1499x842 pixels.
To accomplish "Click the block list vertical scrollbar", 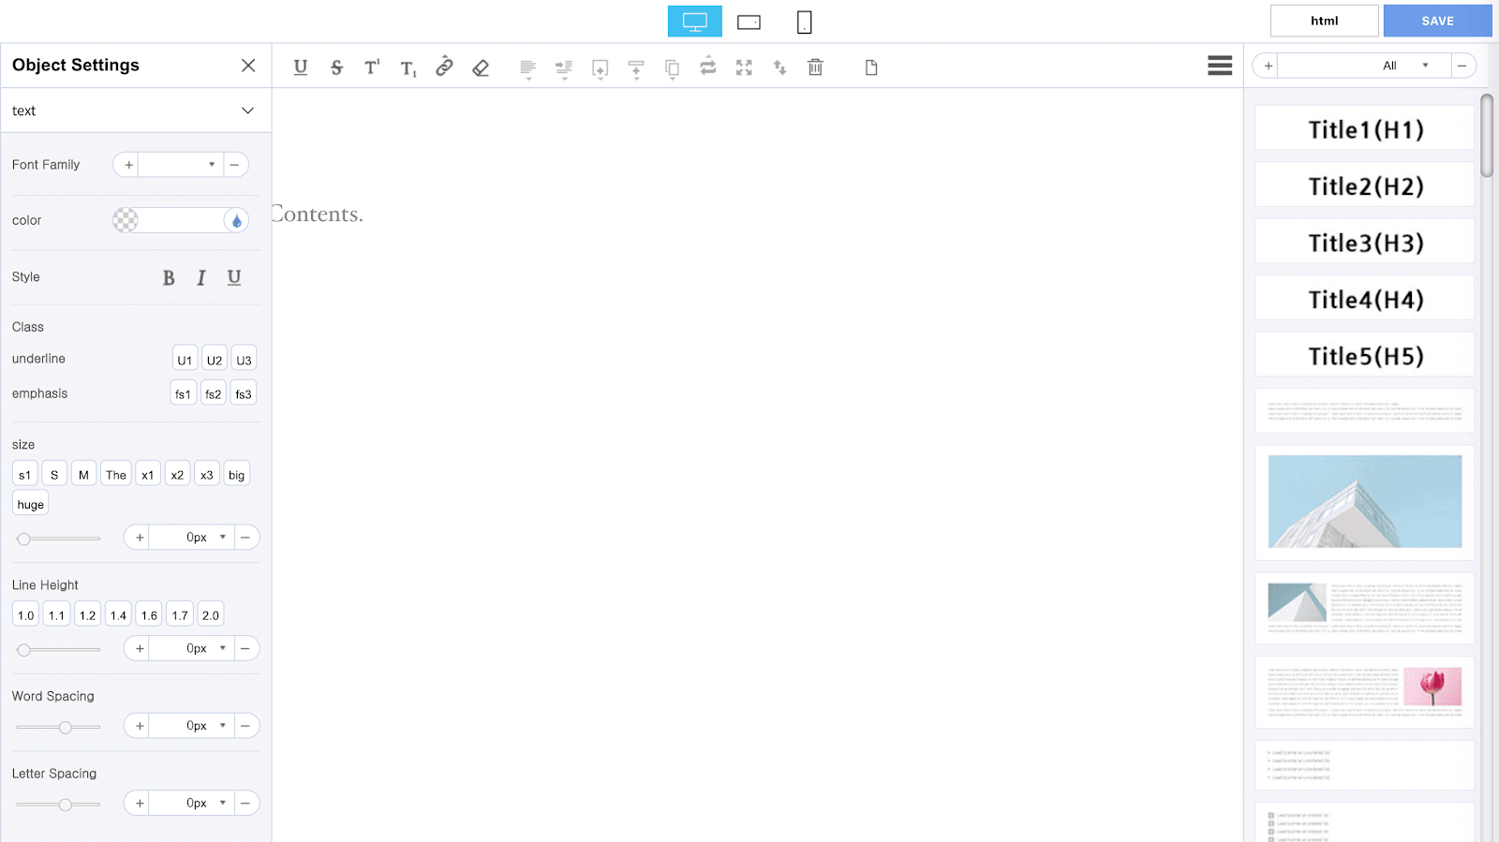I will [1487, 135].
